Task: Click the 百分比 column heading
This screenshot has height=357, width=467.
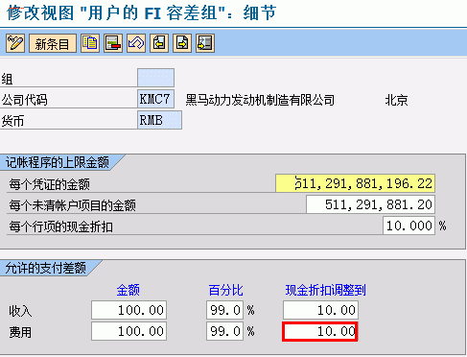Action: click(225, 290)
